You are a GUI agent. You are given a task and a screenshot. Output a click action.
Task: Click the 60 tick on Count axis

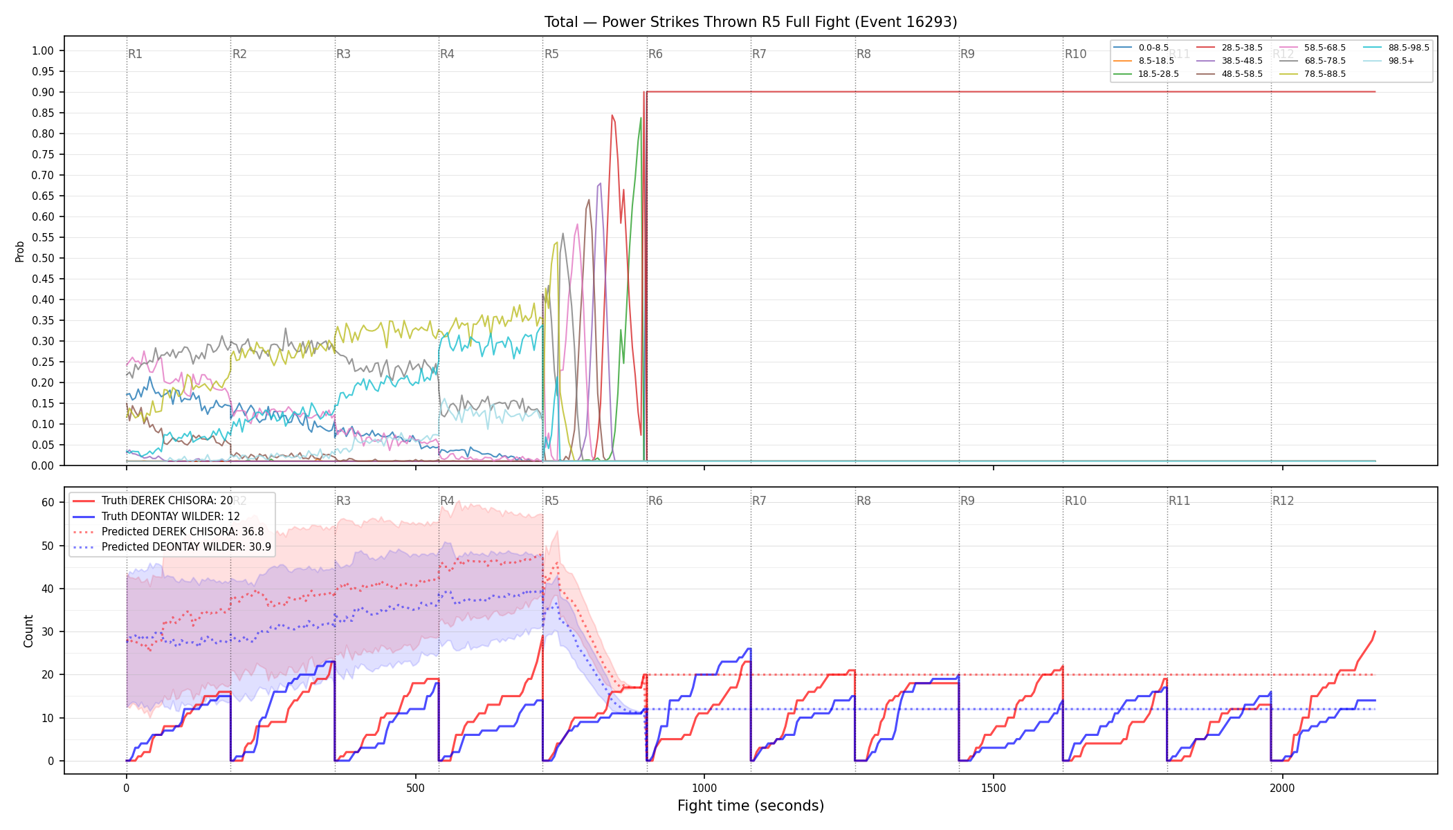(x=48, y=502)
